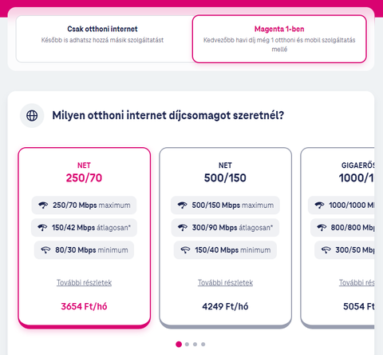This screenshot has width=383, height=355.
Task: Click speed icon next to 1000/1000 Mbps
Action: point(320,205)
